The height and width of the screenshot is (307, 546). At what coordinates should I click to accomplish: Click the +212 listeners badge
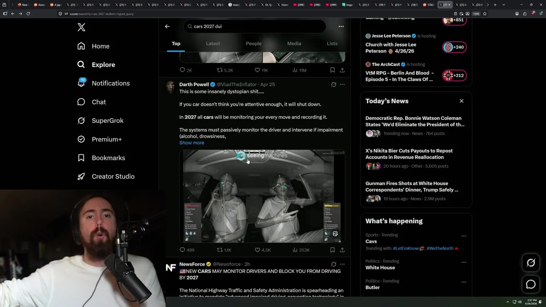coord(454,76)
